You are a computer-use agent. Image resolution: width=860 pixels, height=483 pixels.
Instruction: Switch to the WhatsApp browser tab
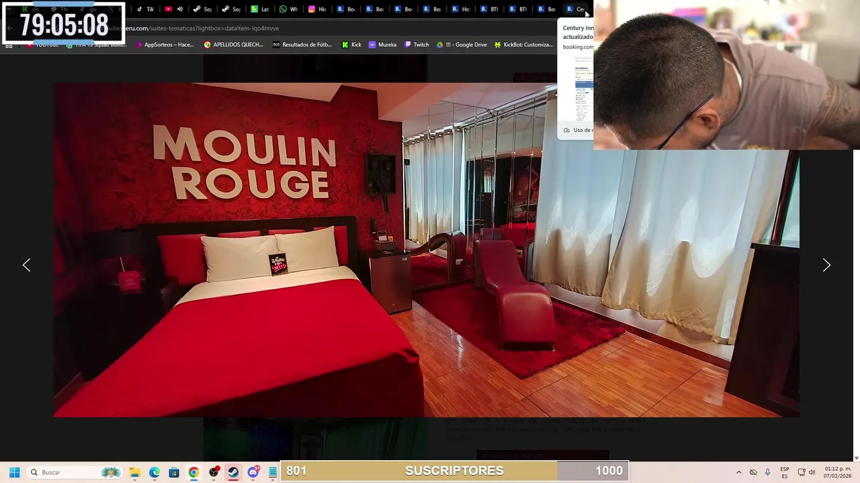pos(288,9)
